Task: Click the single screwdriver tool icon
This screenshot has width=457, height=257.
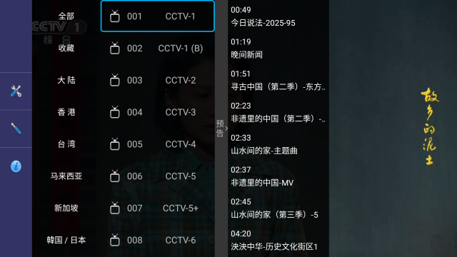Action: [16, 128]
